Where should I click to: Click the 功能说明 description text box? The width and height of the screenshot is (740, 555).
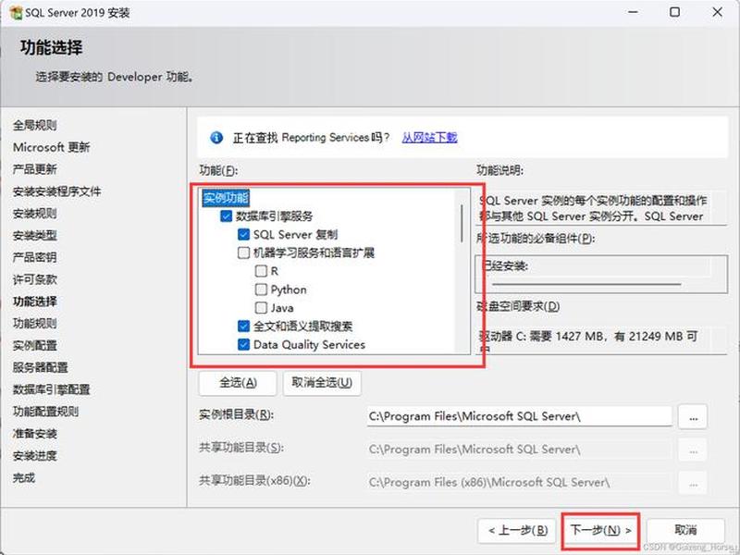pyautogui.click(x=600, y=207)
